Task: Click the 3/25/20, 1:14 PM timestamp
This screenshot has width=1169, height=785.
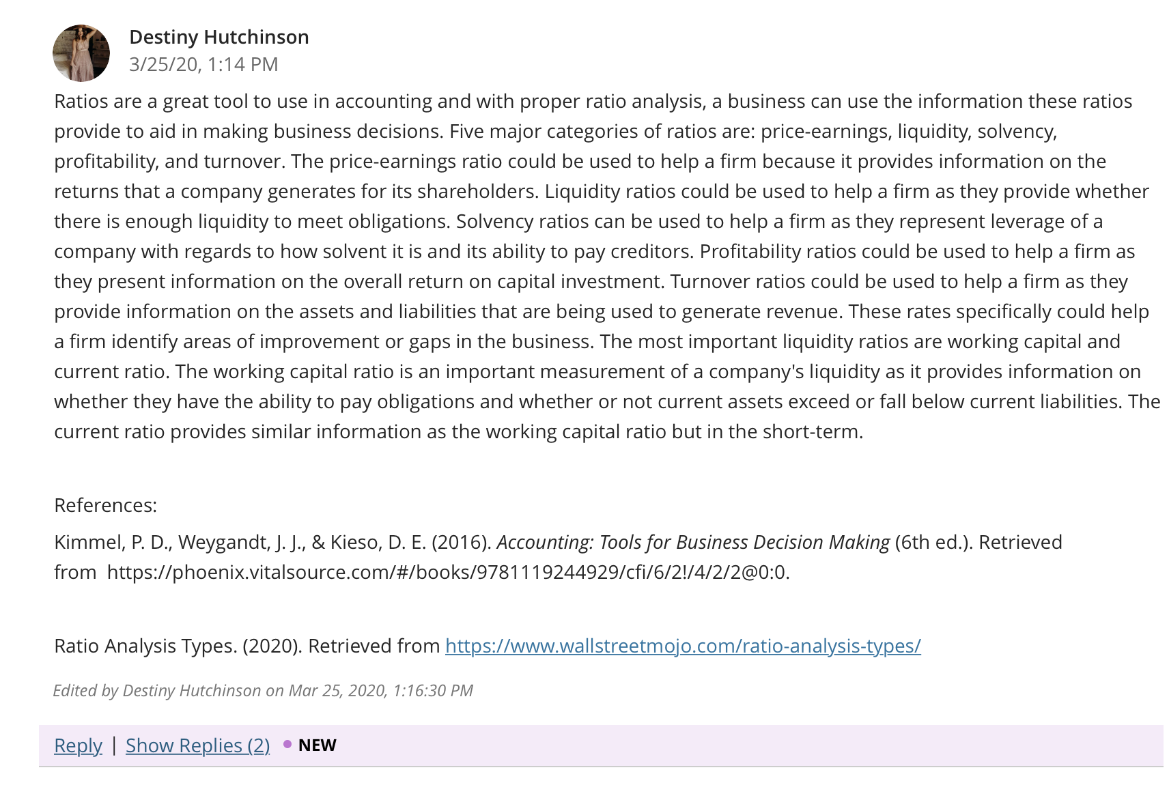Action: 203,64
